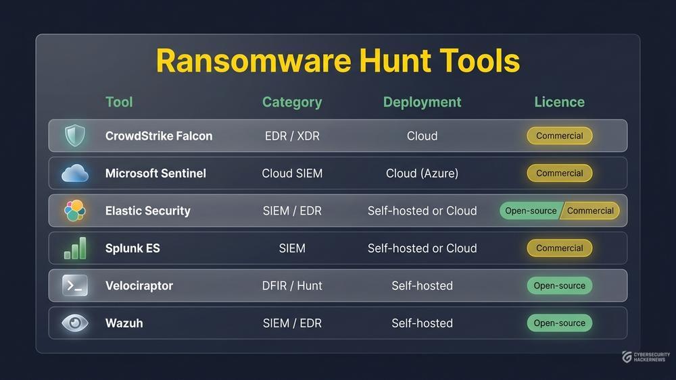
Task: Click the EDR / XDR category cell
Action: tap(292, 136)
